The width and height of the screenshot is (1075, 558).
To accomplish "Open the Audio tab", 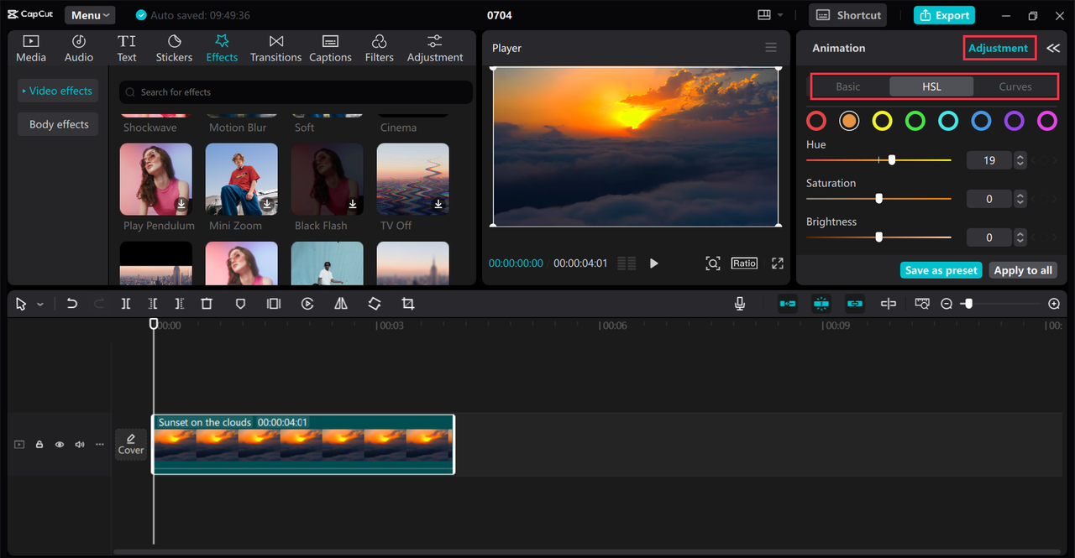I will coord(79,49).
